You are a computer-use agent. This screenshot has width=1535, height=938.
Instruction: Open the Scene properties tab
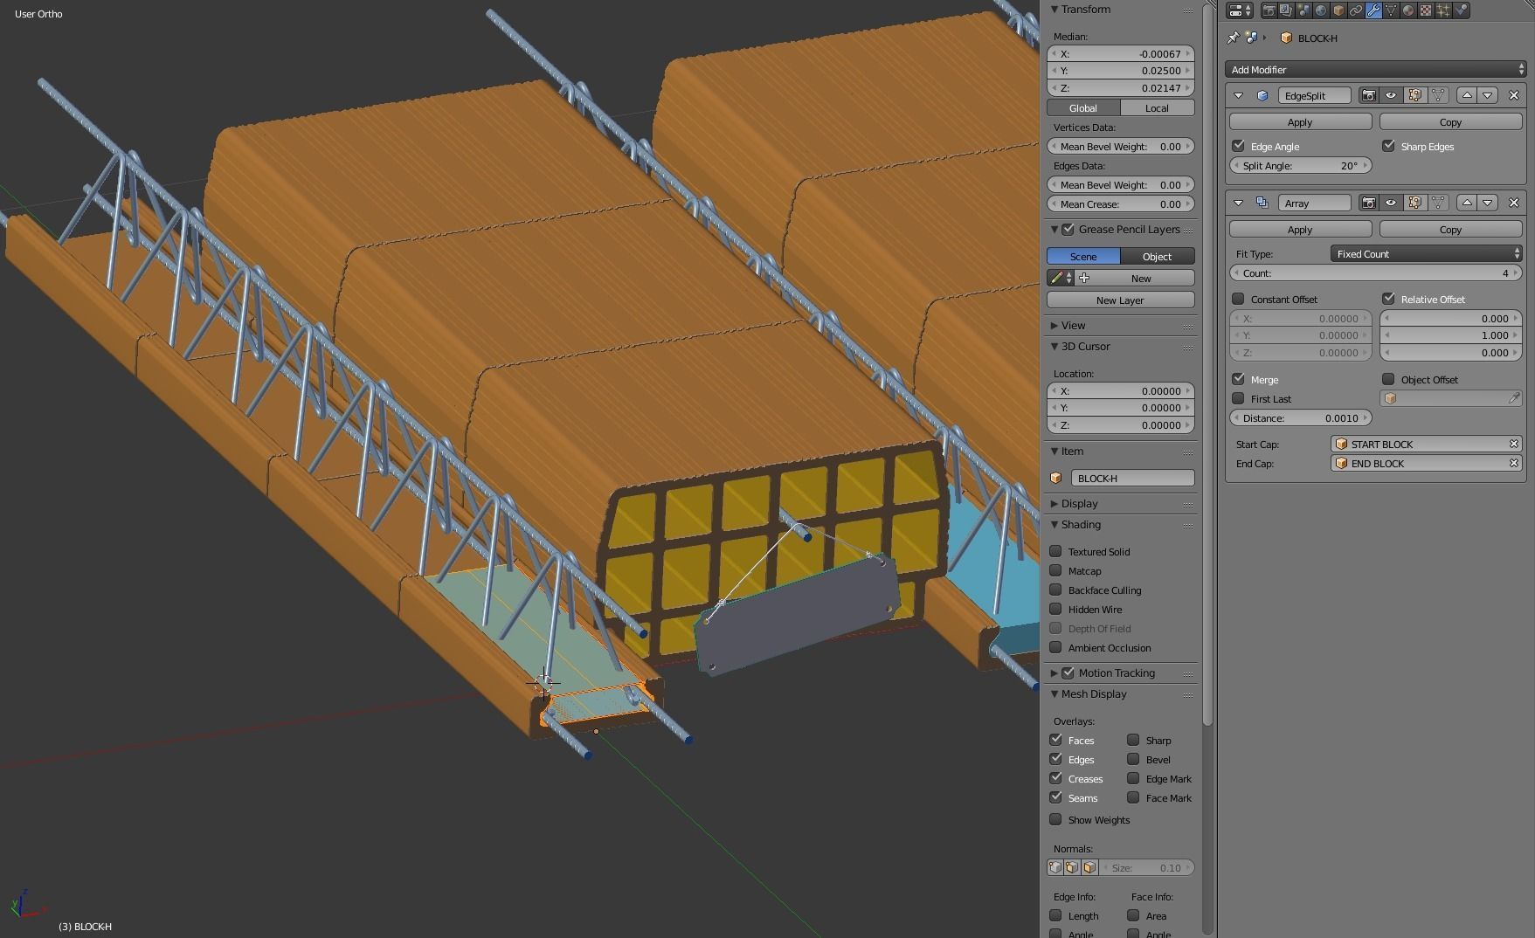pos(1304,10)
